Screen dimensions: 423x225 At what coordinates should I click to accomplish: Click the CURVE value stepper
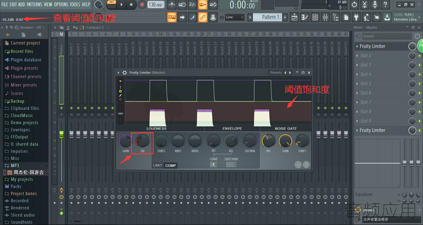[x=213, y=165]
